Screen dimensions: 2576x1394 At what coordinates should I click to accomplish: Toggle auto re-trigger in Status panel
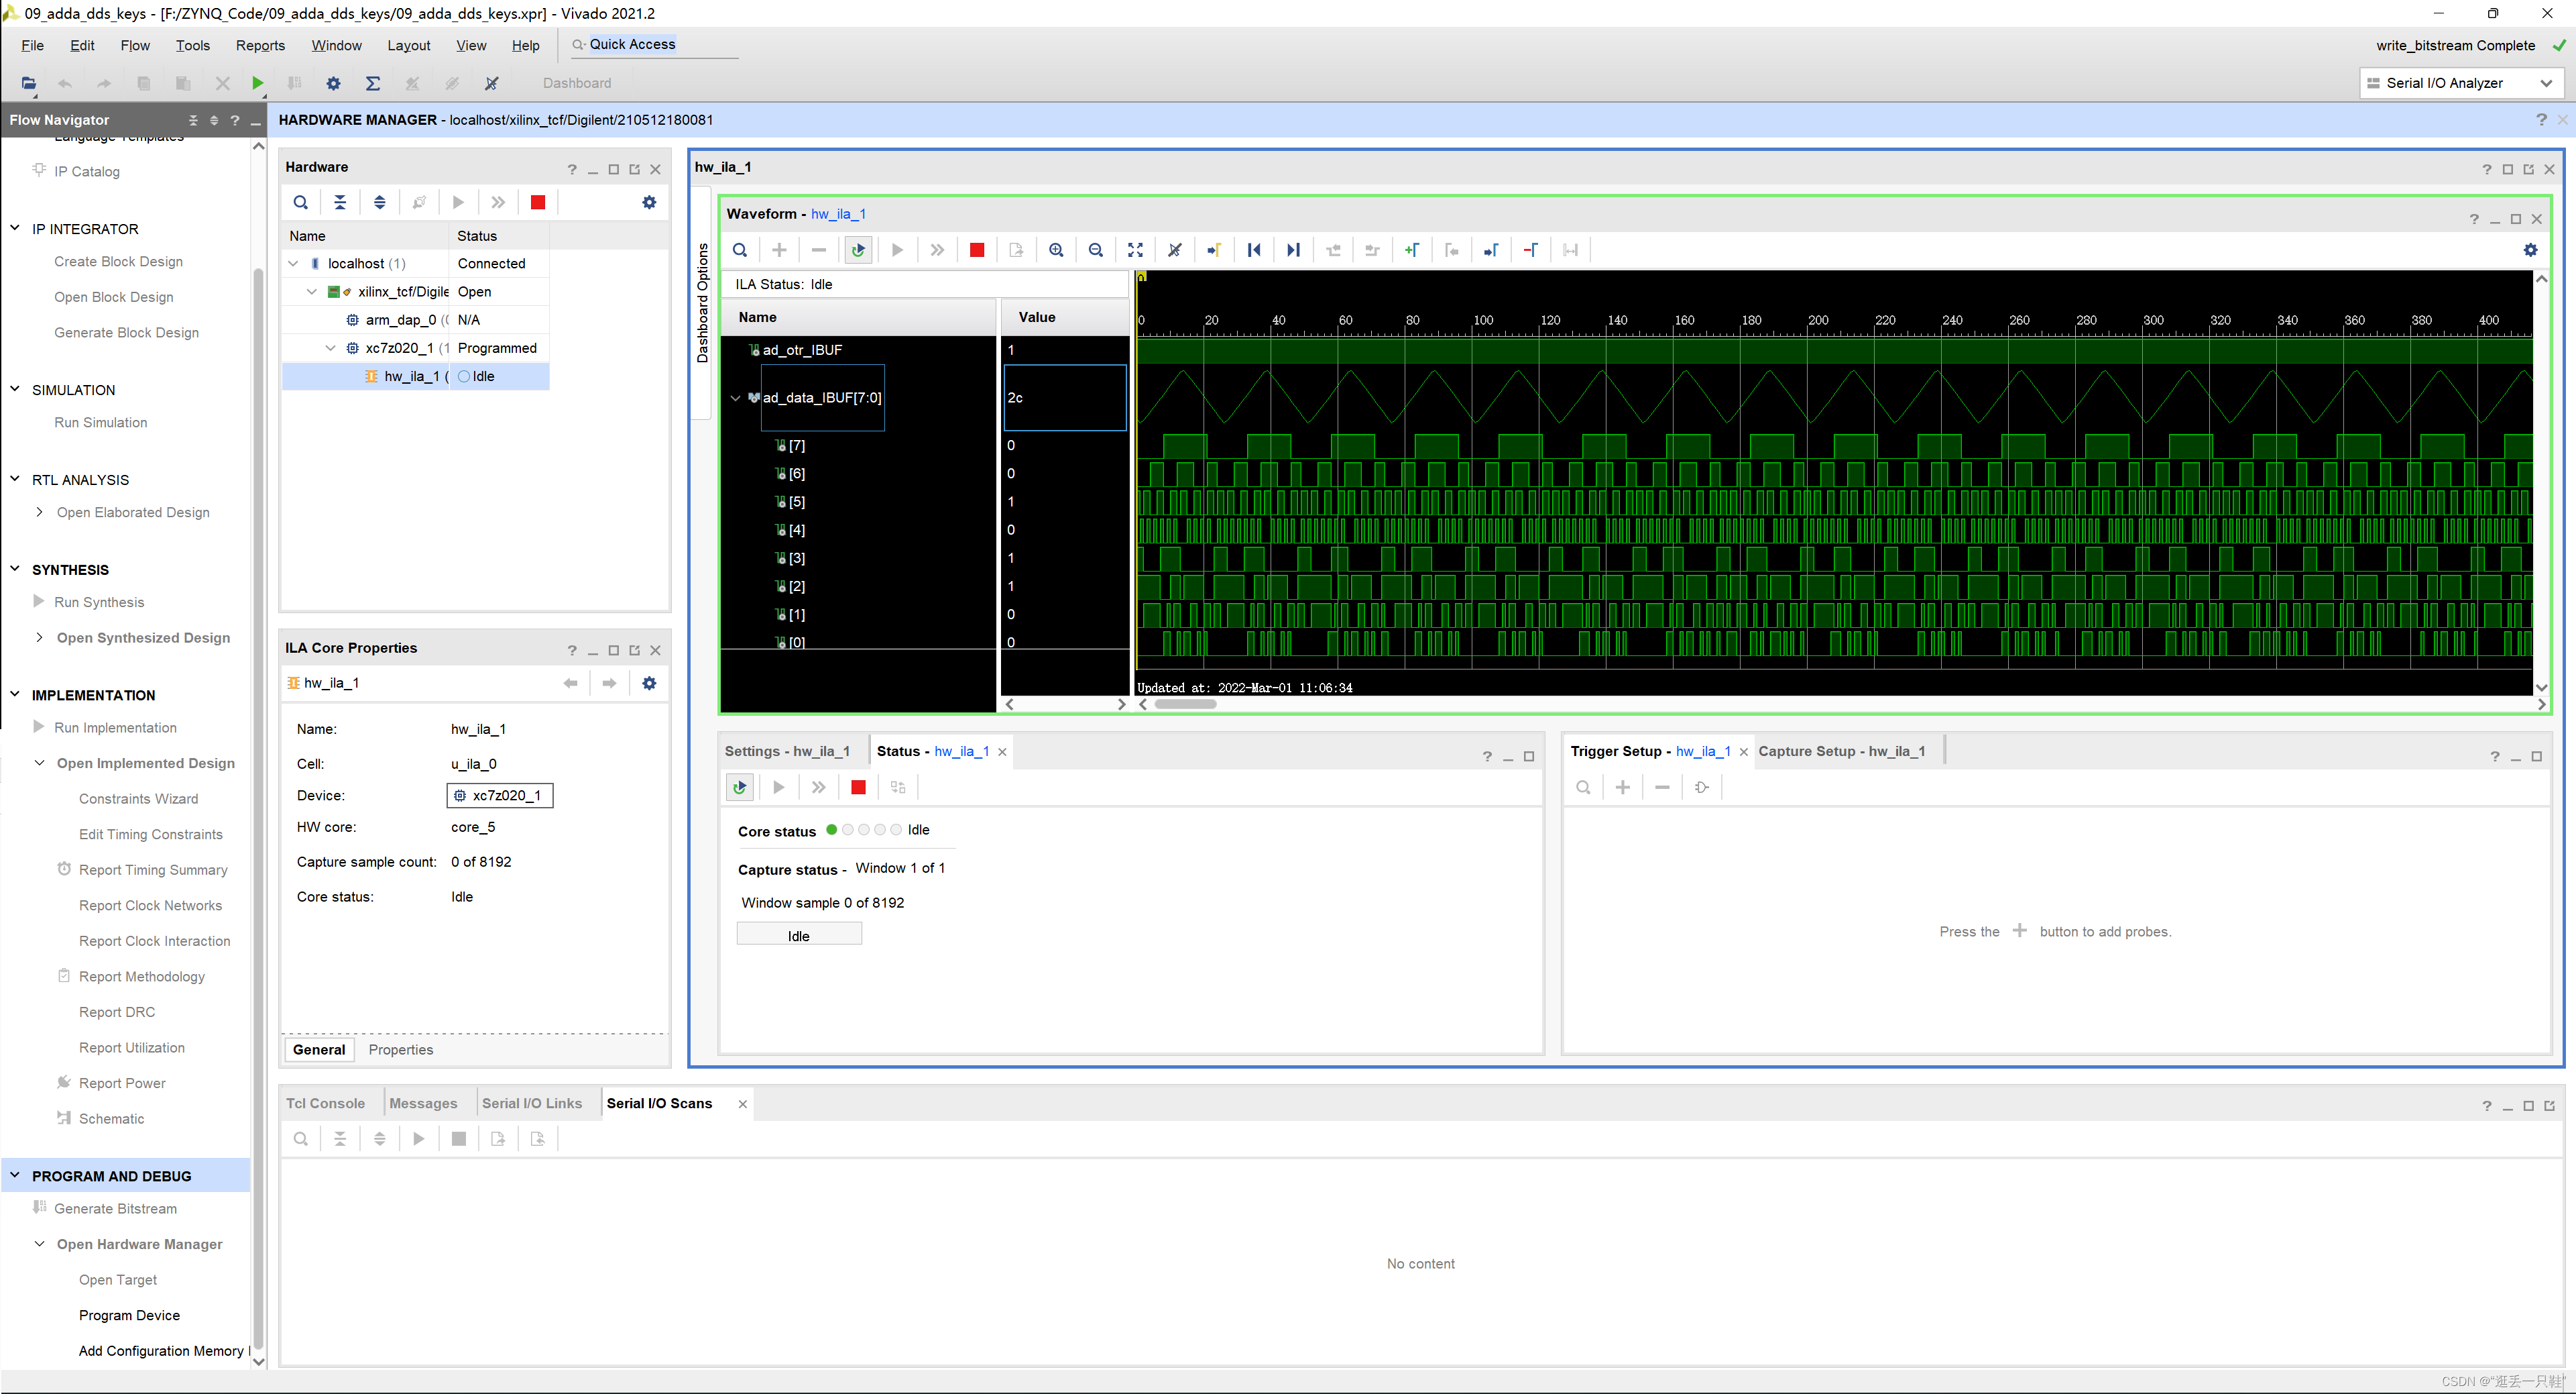pyautogui.click(x=739, y=788)
